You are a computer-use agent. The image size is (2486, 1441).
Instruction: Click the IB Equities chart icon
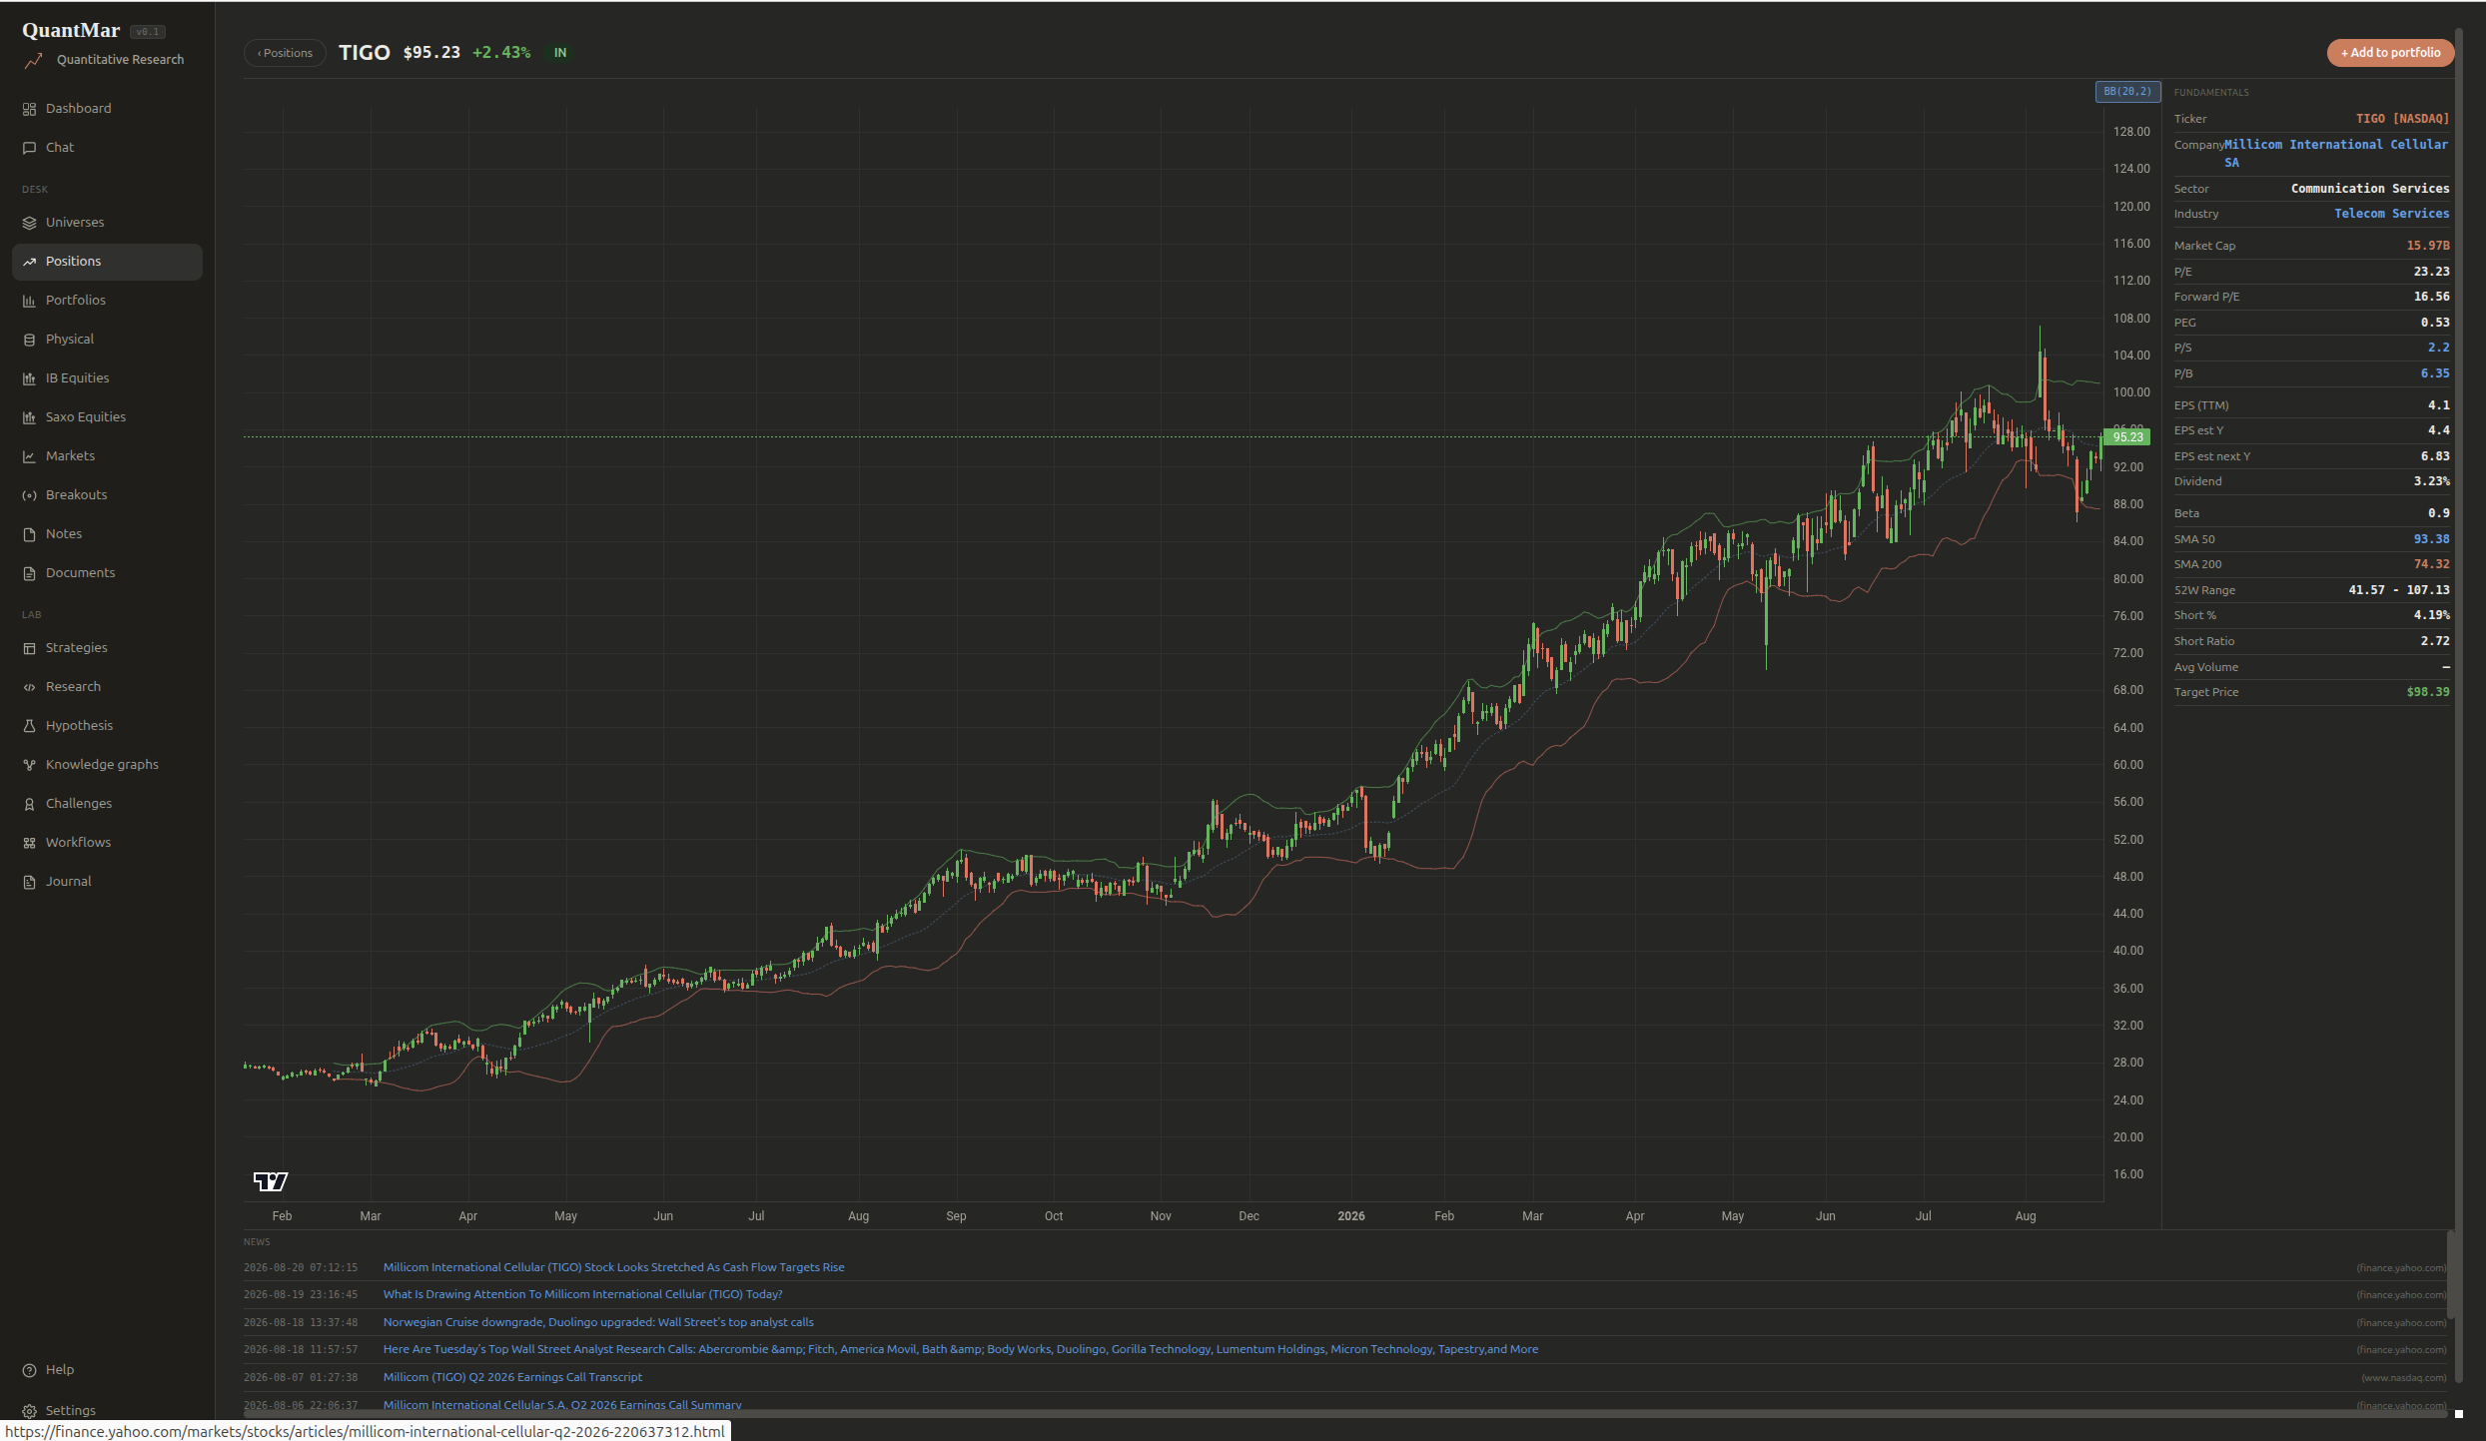[x=29, y=378]
